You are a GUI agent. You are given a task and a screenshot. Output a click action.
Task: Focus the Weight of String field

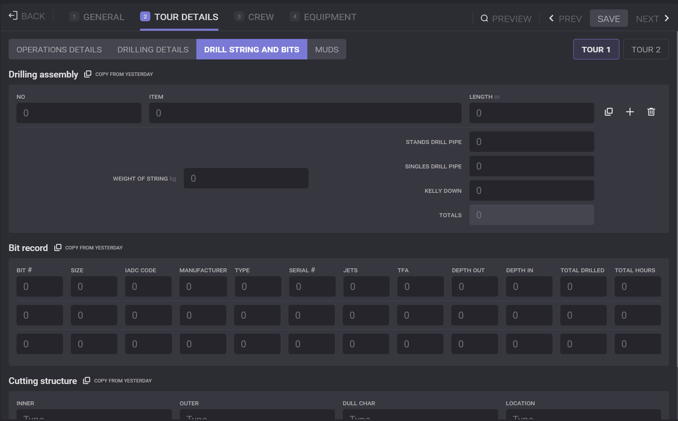pos(246,179)
